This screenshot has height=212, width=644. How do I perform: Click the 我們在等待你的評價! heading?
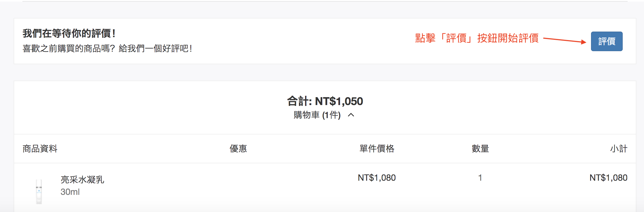point(69,33)
